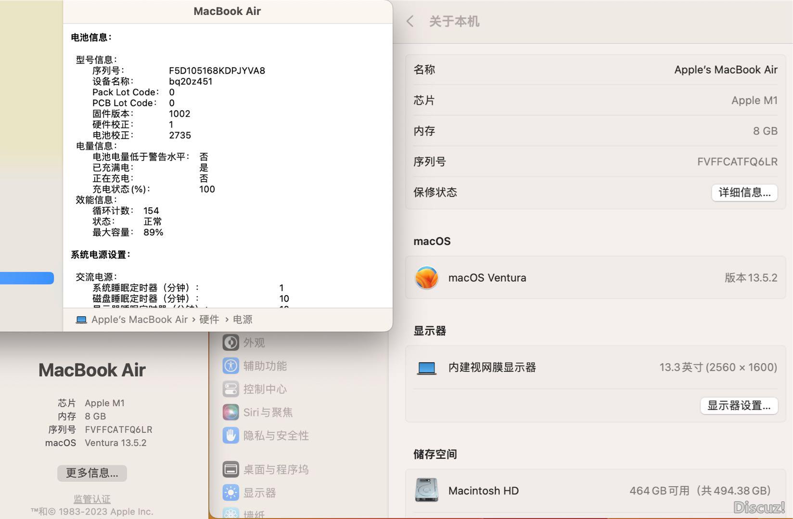Click the 13.3英寸 (2560 × 1600) display size
The width and height of the screenshot is (793, 519).
(x=718, y=367)
